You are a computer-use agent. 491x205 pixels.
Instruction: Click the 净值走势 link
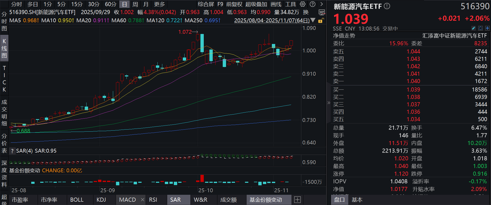pyautogui.click(x=344, y=36)
